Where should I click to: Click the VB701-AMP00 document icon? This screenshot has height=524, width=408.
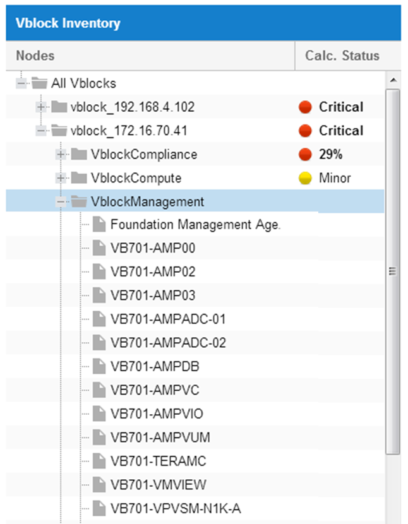(x=99, y=248)
